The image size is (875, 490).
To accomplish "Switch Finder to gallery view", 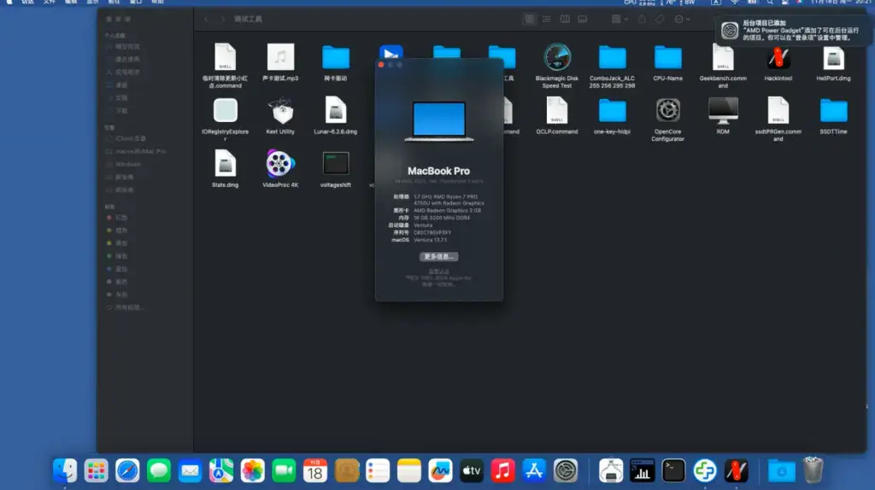I will click(x=582, y=19).
